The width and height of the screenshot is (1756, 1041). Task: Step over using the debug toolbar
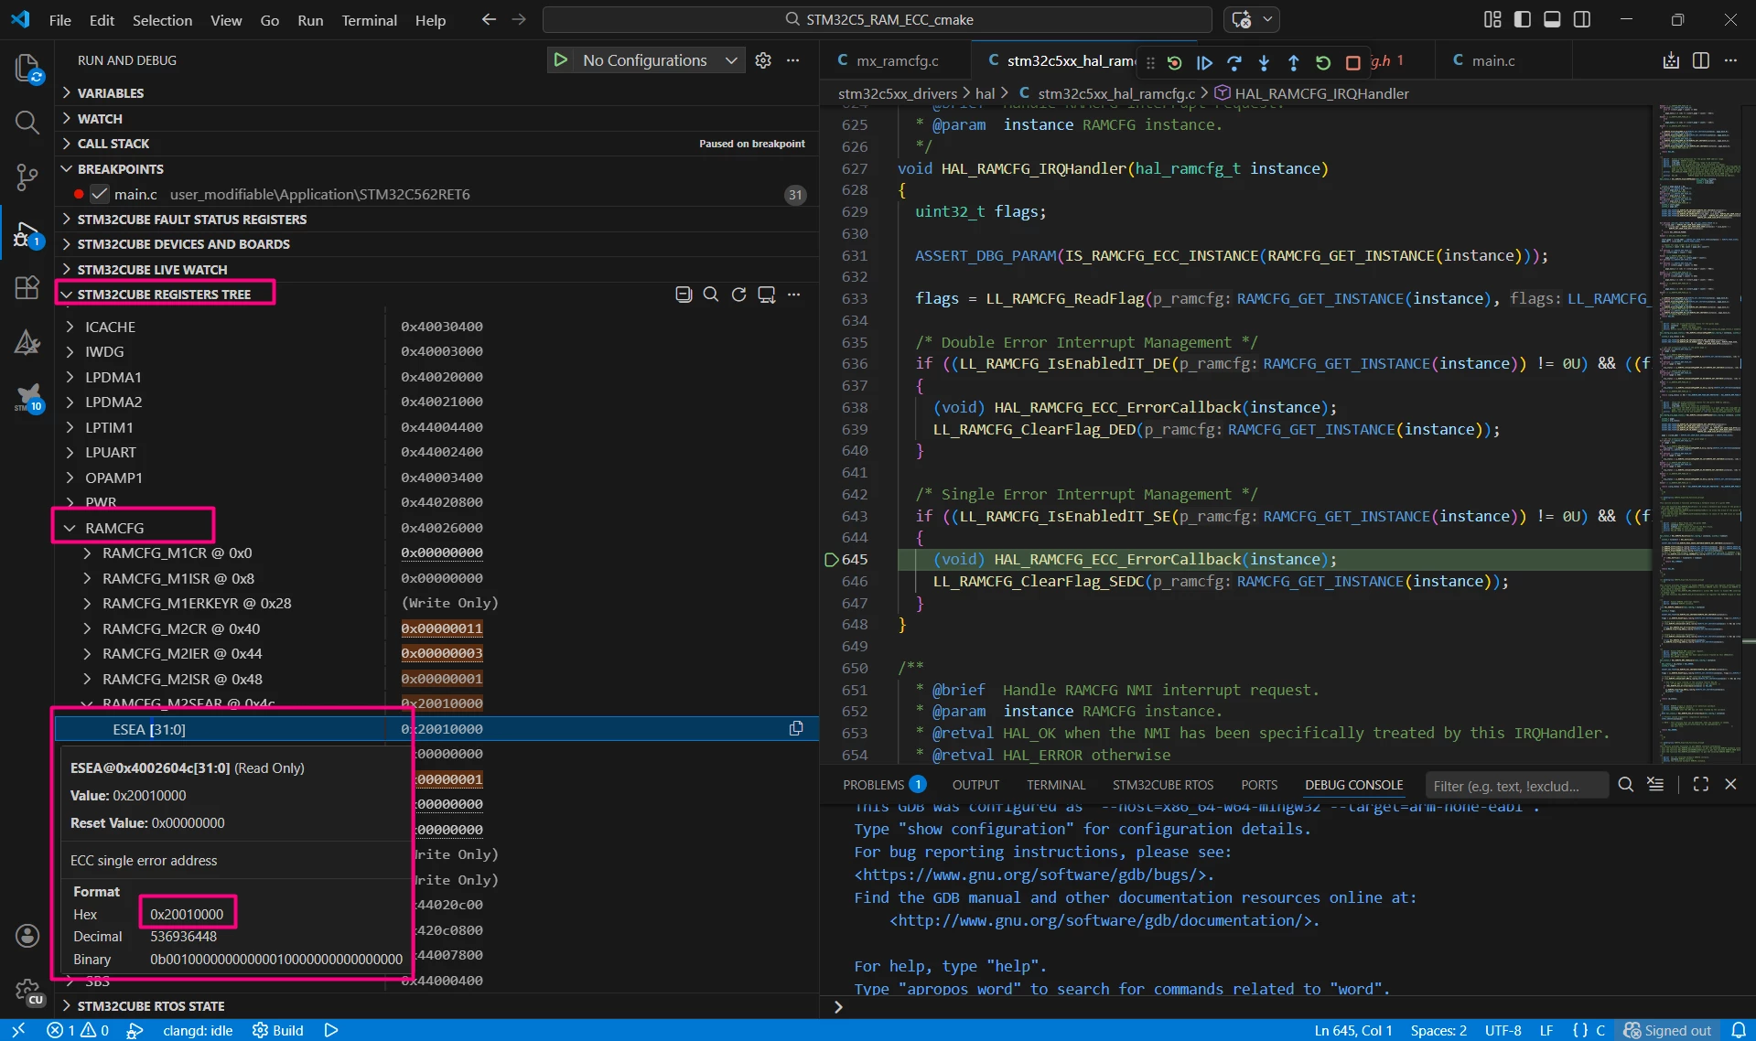pyautogui.click(x=1234, y=62)
